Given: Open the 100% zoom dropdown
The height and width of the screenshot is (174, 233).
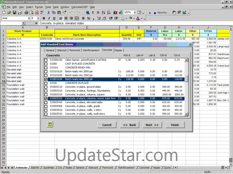Looking at the screenshot, I should click(x=135, y=12).
